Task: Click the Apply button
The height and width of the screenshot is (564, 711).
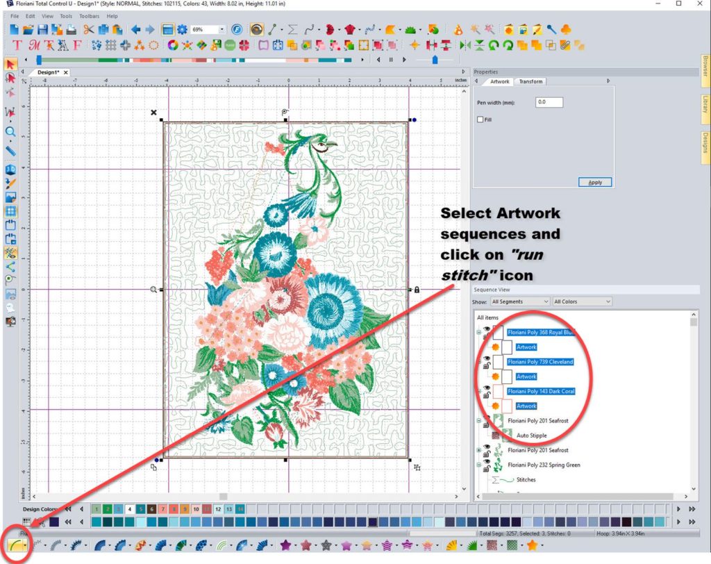Action: [594, 182]
